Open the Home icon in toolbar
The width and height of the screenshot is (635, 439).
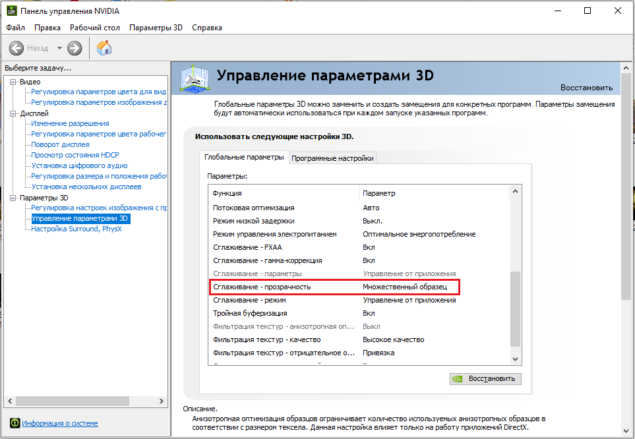point(104,47)
